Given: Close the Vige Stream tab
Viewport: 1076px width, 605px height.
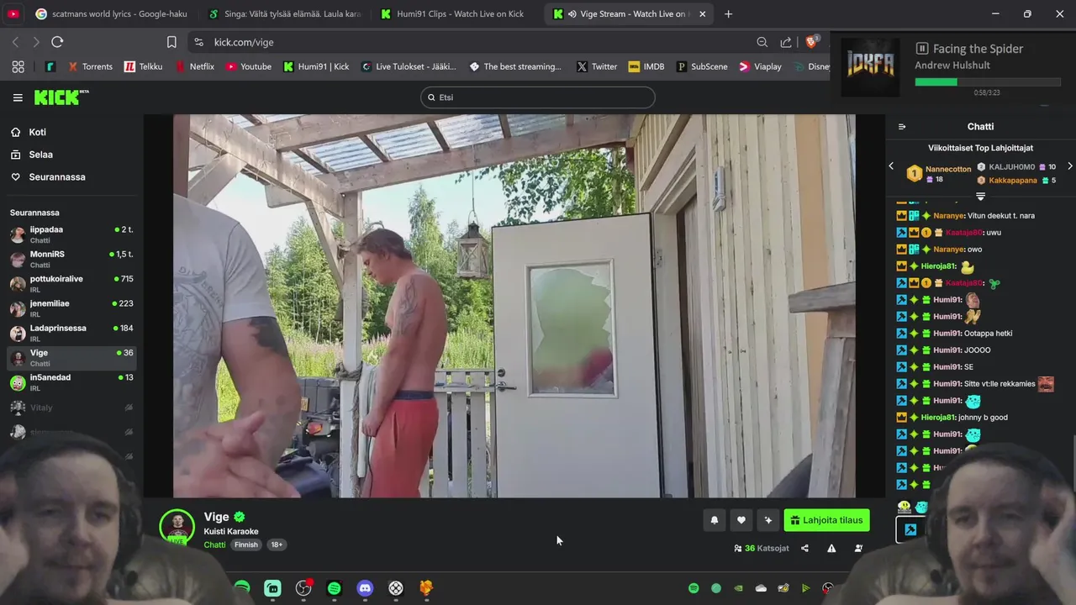Looking at the screenshot, I should [x=703, y=13].
